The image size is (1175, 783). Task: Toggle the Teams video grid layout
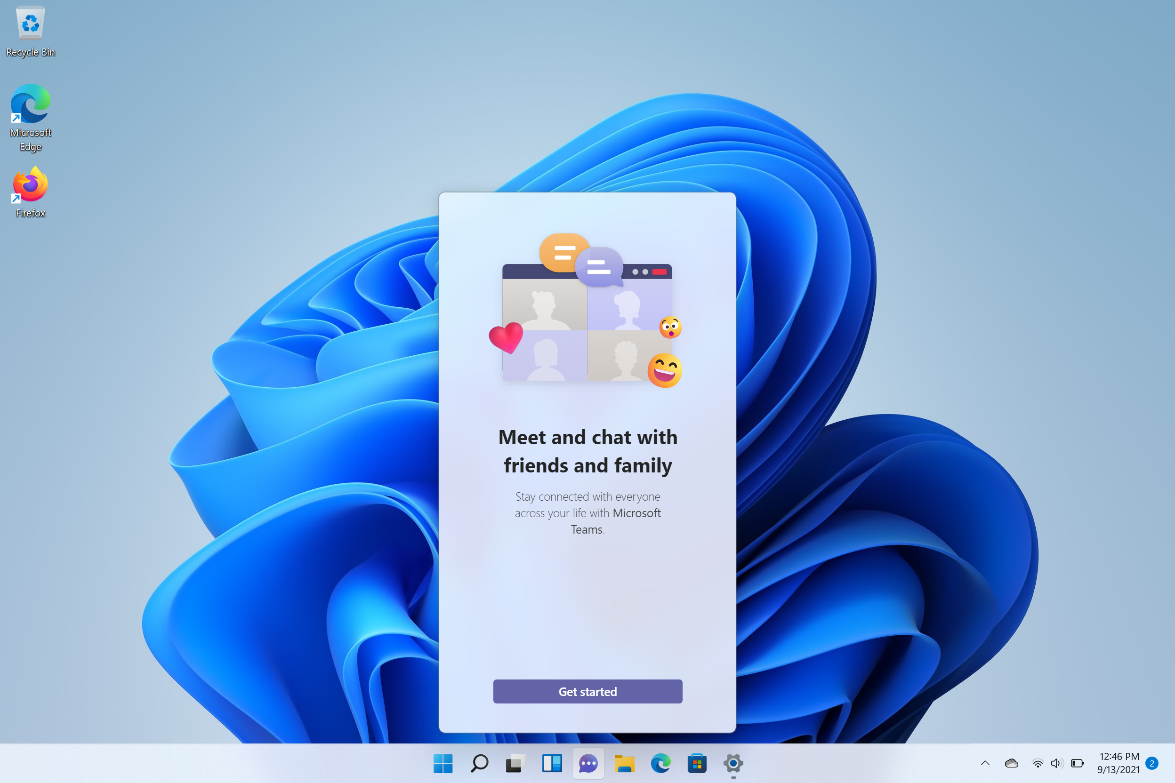point(587,333)
